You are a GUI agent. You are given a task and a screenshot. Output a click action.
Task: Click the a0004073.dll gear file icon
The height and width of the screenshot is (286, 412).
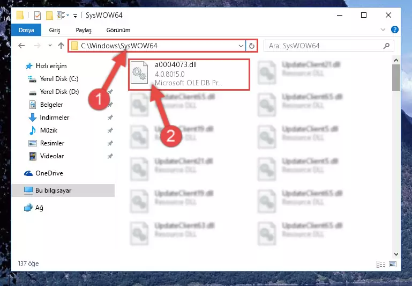139,72
